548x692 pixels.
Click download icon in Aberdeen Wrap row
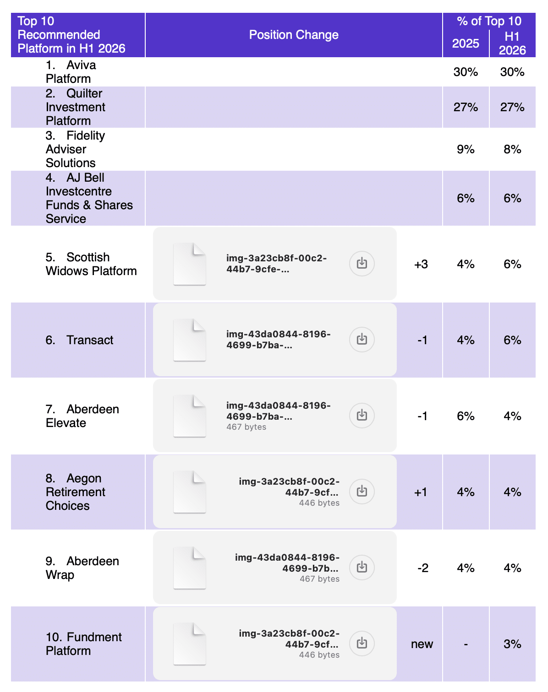tap(362, 568)
